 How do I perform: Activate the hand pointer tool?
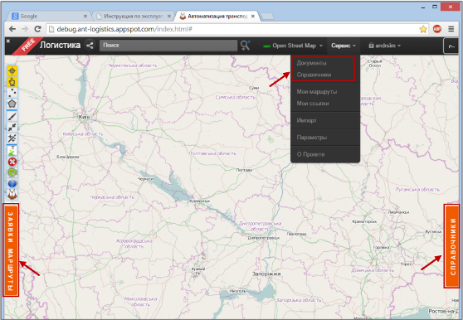[12, 82]
